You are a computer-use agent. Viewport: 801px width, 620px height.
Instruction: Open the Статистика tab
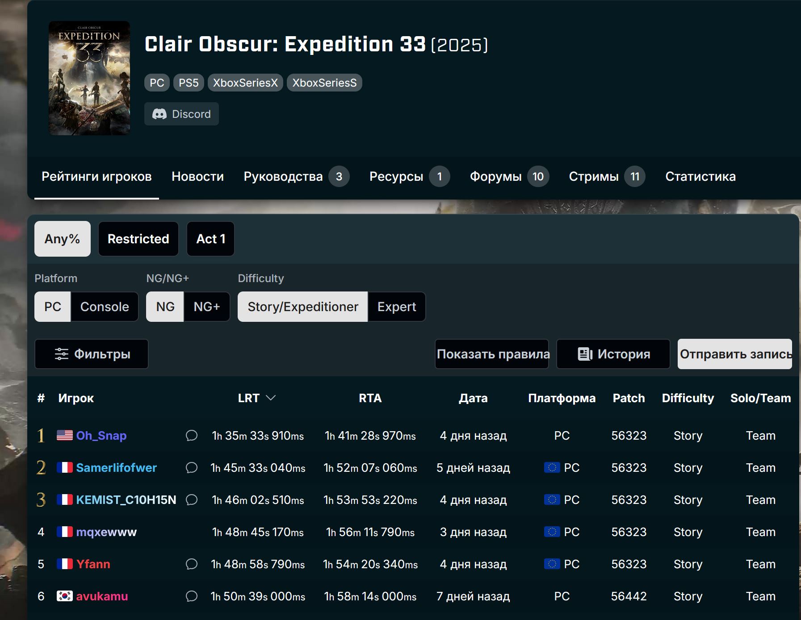pos(700,176)
